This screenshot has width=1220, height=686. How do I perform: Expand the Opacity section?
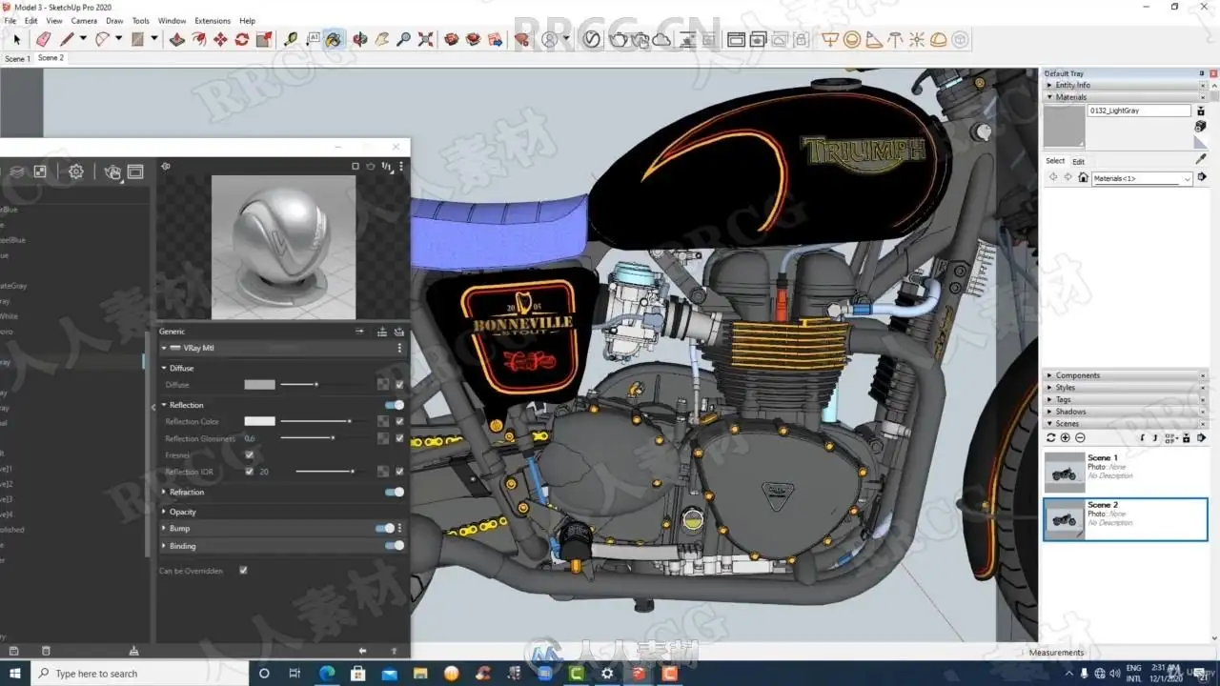[x=182, y=512]
